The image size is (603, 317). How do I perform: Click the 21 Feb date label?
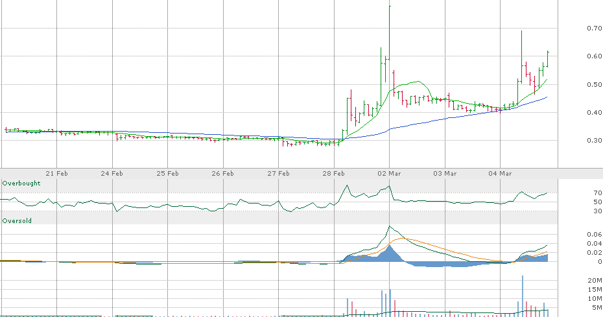click(56, 174)
